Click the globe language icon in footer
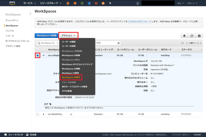 [x=27, y=135]
